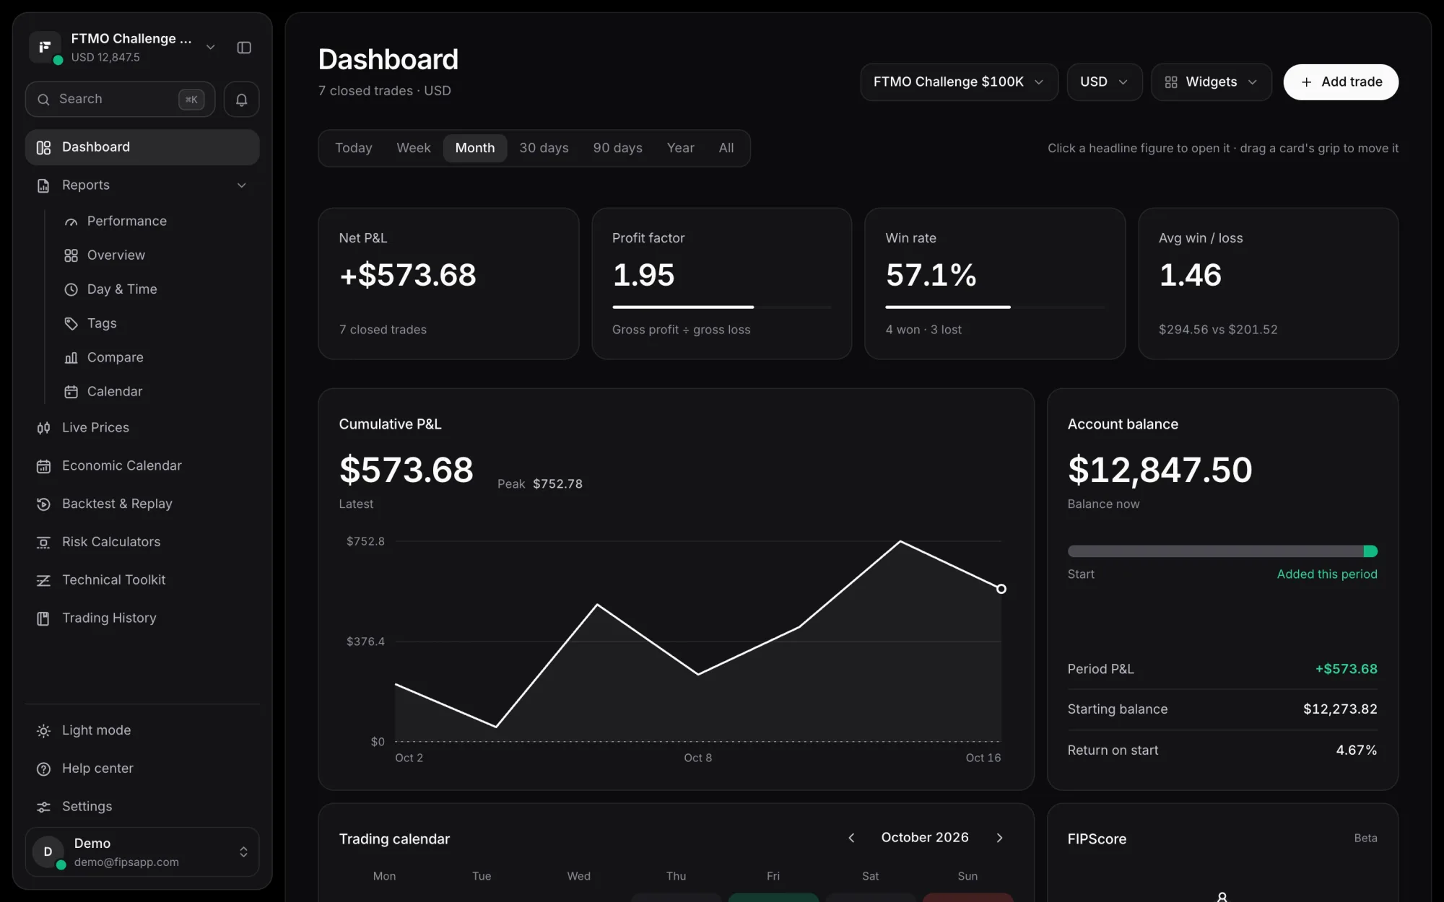Open the Calendar report in sidebar

click(115, 392)
